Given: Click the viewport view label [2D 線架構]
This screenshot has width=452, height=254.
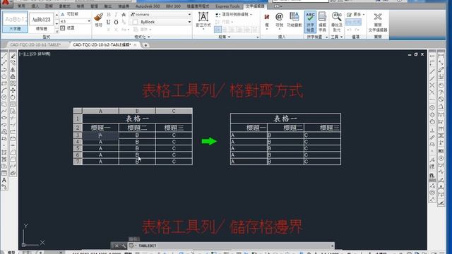Looking at the screenshot, I should 41,54.
